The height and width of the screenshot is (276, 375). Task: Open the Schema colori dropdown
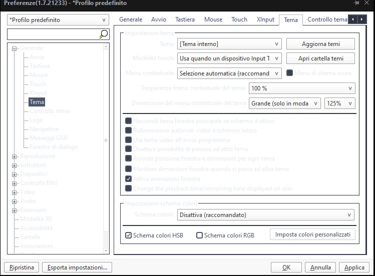(x=266, y=215)
